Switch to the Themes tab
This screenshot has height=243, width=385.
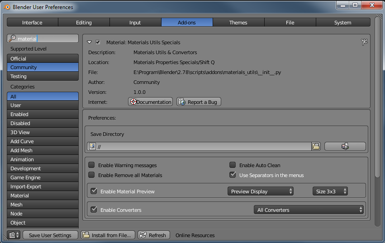tap(238, 22)
